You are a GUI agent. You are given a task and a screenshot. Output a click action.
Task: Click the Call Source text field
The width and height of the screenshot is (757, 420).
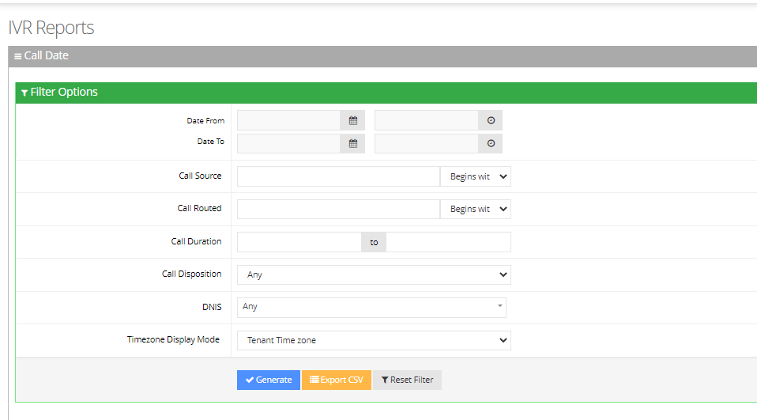point(338,176)
